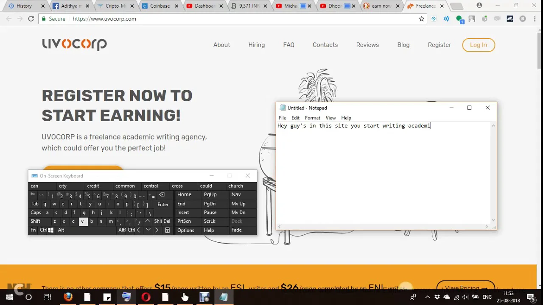
Task: Click the UVOCORP logo
Action: [74, 44]
